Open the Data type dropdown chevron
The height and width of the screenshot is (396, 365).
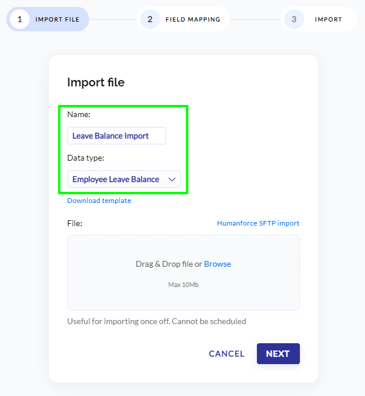pyautogui.click(x=172, y=179)
